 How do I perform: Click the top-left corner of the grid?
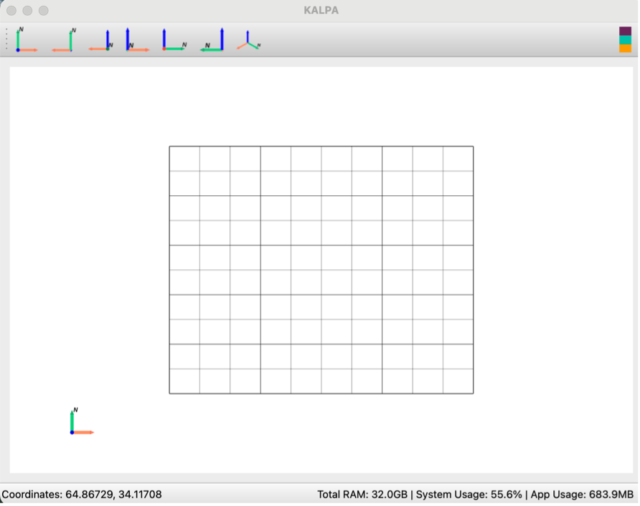pyautogui.click(x=169, y=146)
